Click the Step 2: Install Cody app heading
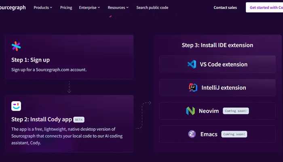This screenshot has height=162, width=283. (x=42, y=119)
